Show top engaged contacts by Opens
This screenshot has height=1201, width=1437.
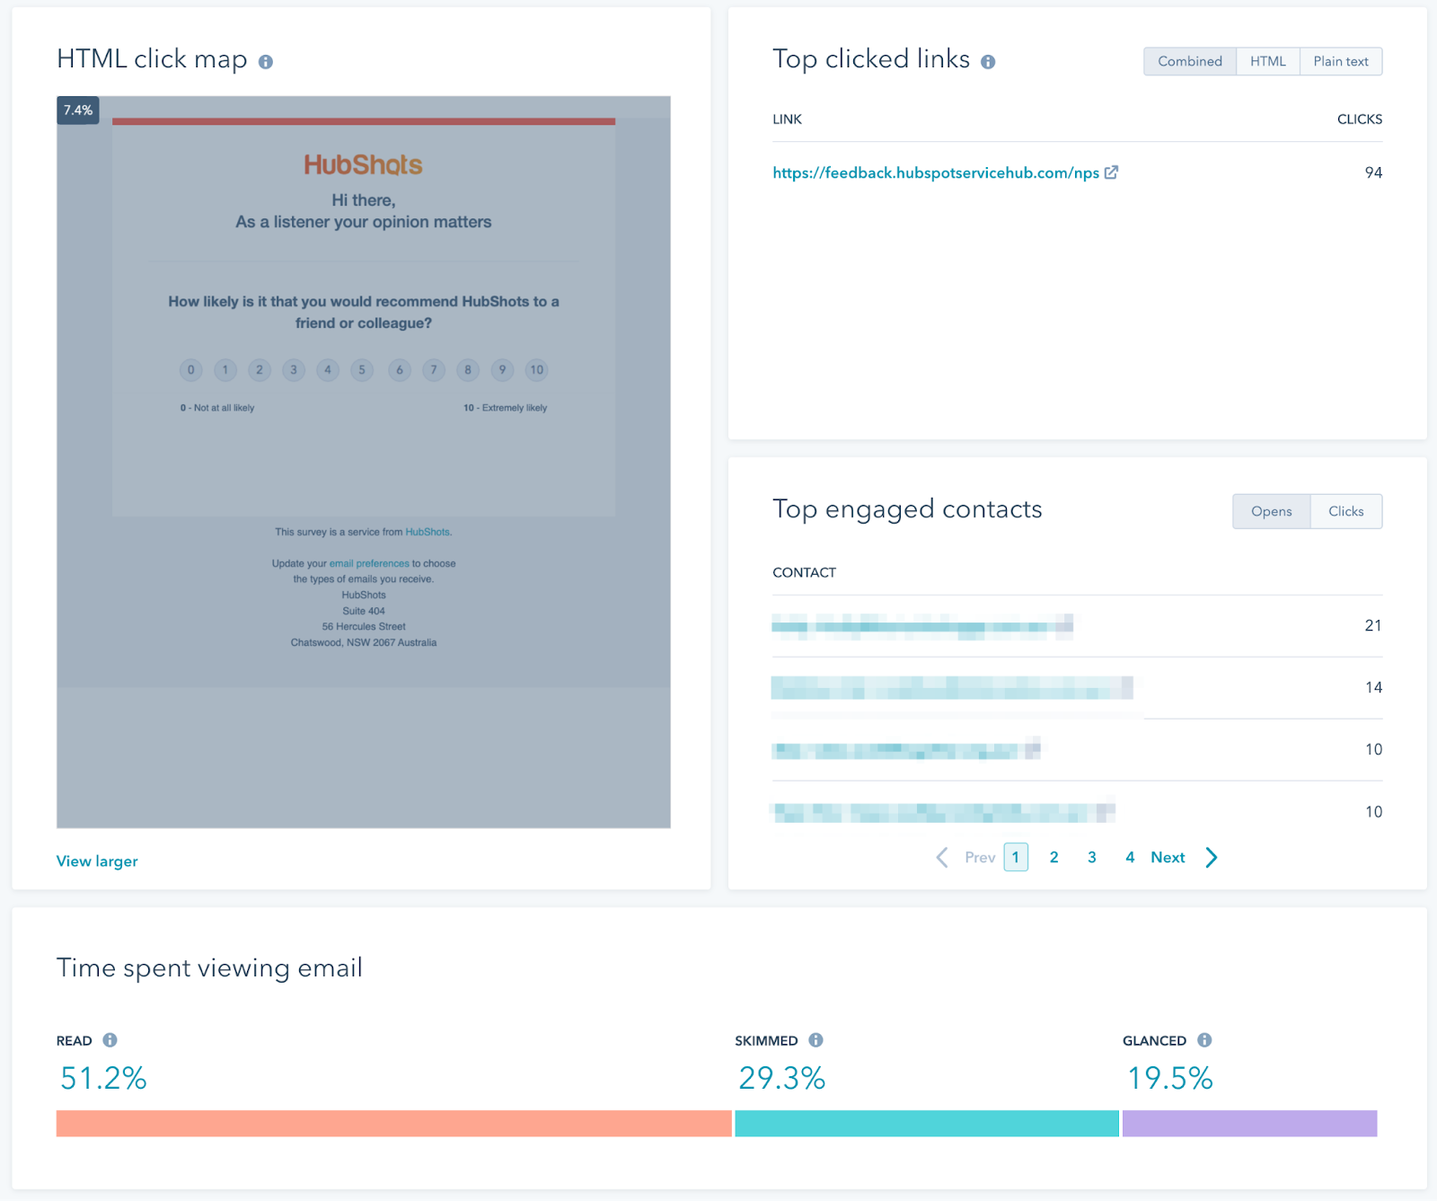click(1271, 511)
